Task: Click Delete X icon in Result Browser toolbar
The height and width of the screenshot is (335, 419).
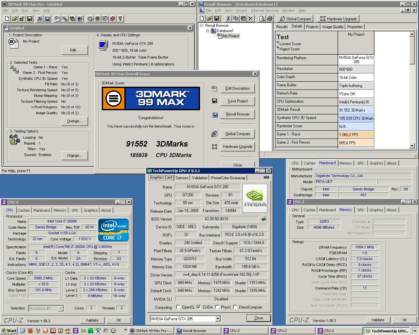Action: (x=251, y=19)
